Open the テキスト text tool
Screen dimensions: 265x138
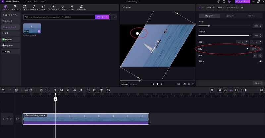15,8
